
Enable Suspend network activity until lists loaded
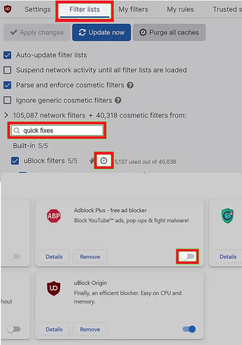[7, 70]
